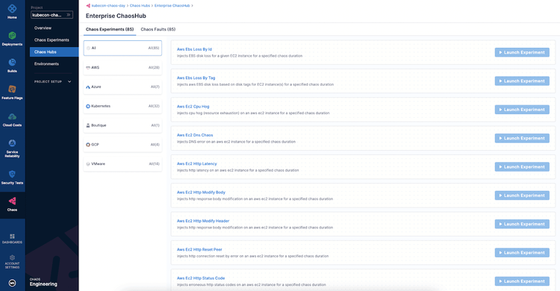Screen dimensions: 560x291
Task: Launch experiment for Aws Ec2 Http Modify Header
Action: pos(522,224)
